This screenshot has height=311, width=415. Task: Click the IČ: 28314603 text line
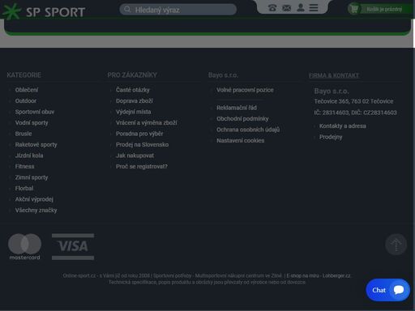[x=355, y=113]
